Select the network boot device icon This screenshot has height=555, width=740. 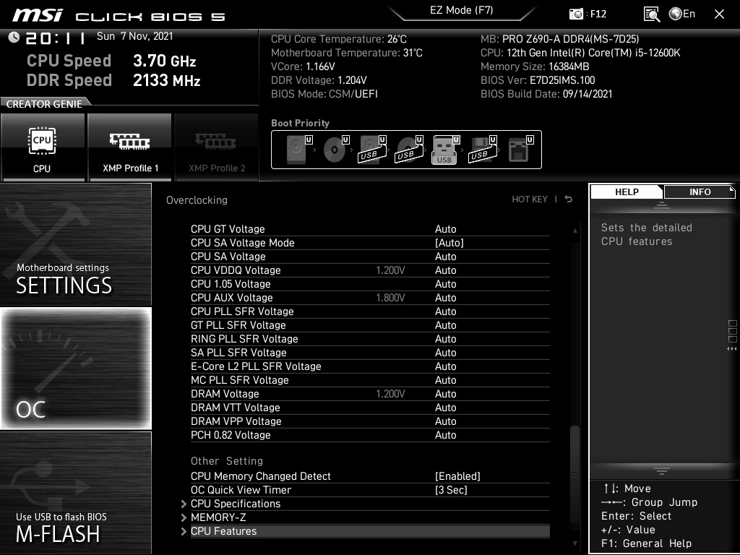(520, 150)
